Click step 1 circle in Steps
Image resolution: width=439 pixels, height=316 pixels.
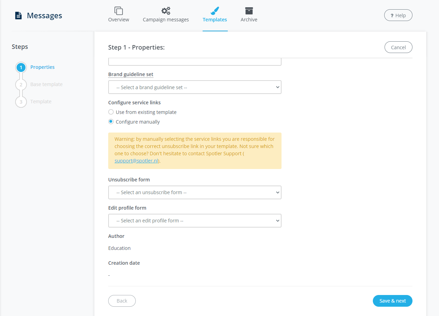point(21,67)
